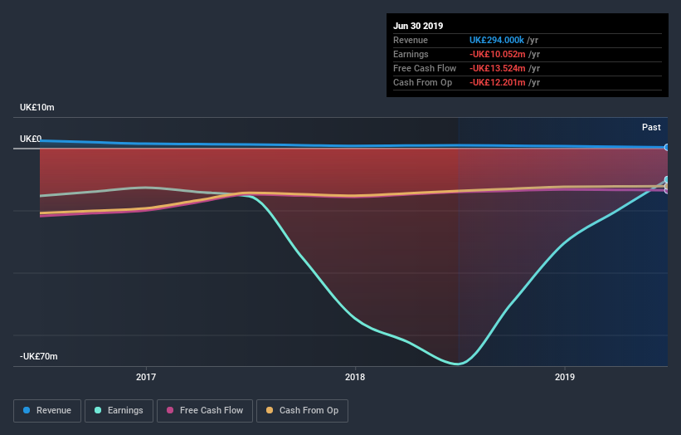The width and height of the screenshot is (681, 435).
Task: Click the Cash From Op label in tooltip
Action: pyautogui.click(x=422, y=82)
